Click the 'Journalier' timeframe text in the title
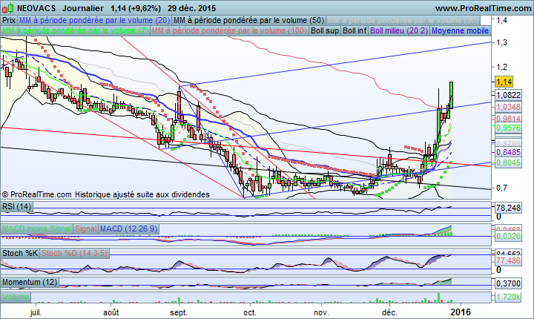Image resolution: width=534 pixels, height=319 pixels. click(x=83, y=8)
